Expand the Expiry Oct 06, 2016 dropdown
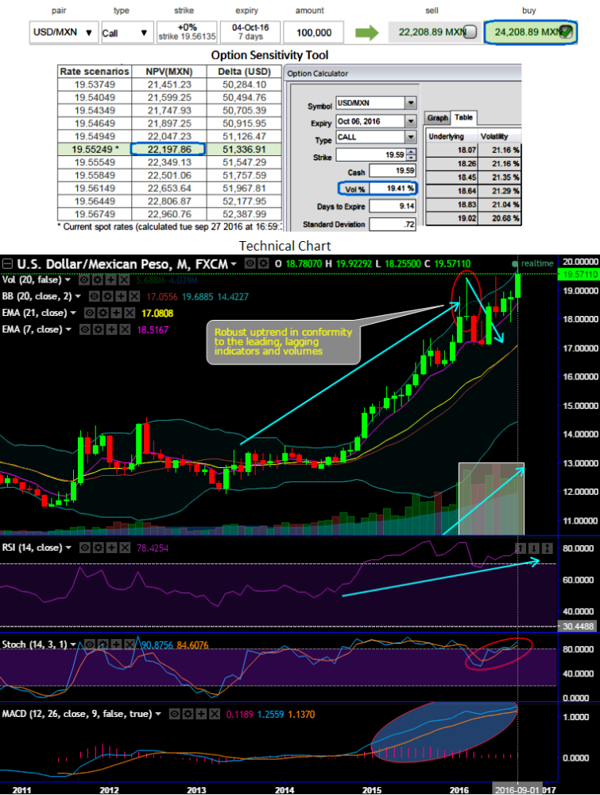 click(x=411, y=121)
